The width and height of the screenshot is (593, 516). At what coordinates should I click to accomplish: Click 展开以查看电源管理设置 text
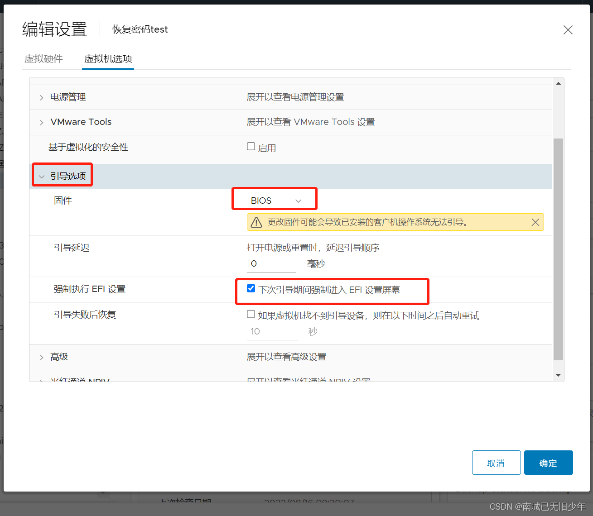pos(295,97)
